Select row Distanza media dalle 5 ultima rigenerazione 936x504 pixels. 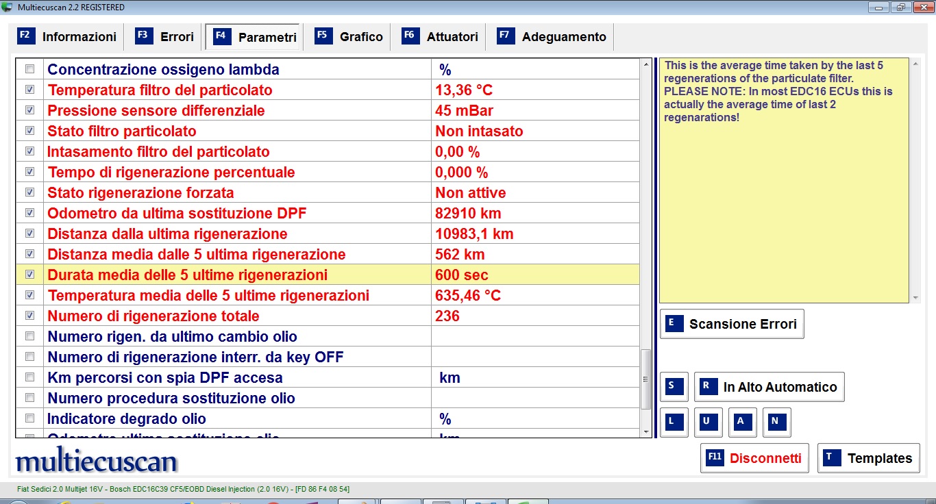pyautogui.click(x=328, y=254)
